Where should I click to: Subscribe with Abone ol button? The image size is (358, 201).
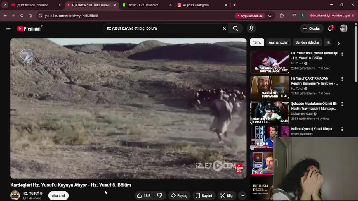click(58, 196)
